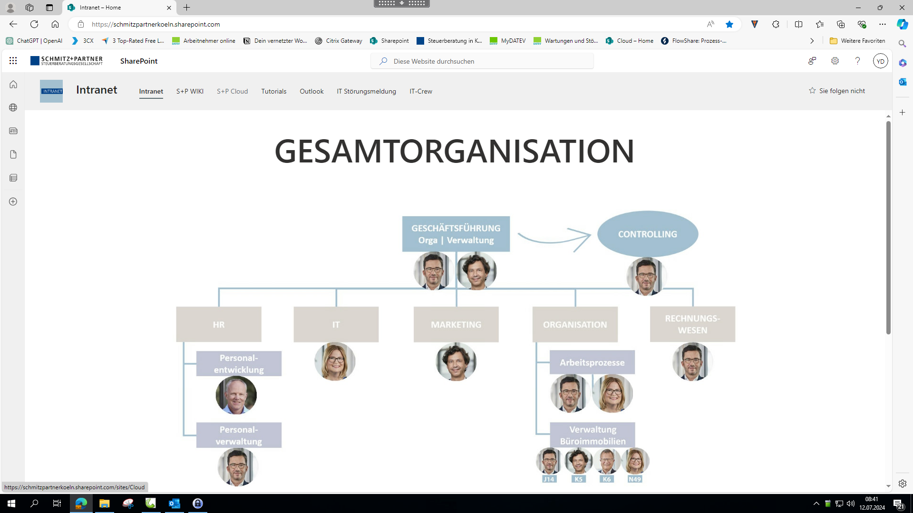Open the My Sites globe icon
Viewport: 913px width, 513px height.
tap(13, 108)
